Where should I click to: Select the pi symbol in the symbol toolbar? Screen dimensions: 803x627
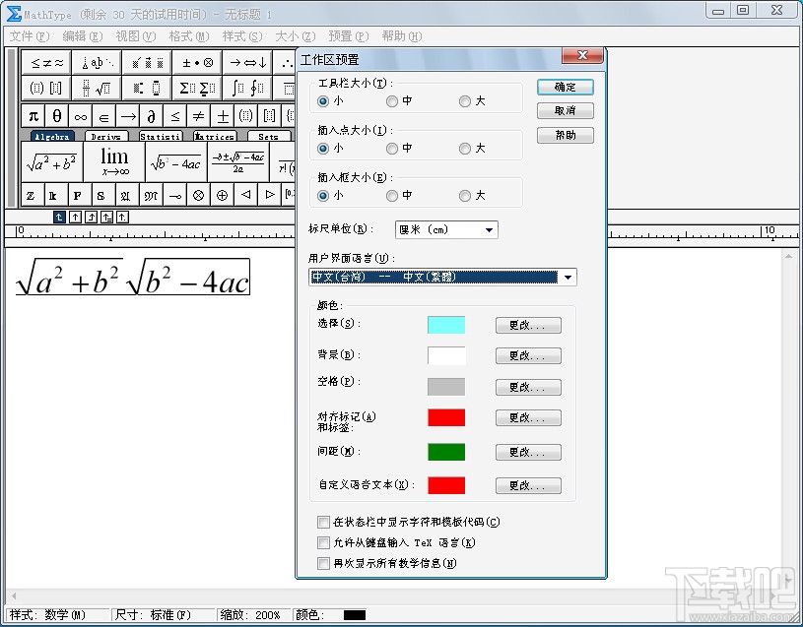pos(33,116)
